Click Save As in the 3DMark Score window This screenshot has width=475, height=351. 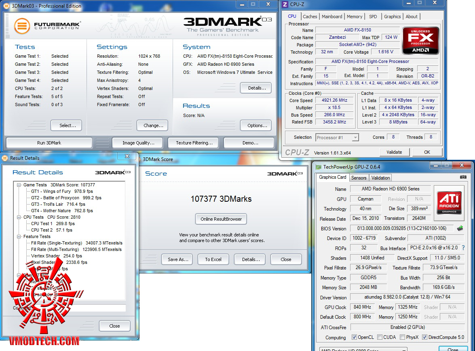178,259
